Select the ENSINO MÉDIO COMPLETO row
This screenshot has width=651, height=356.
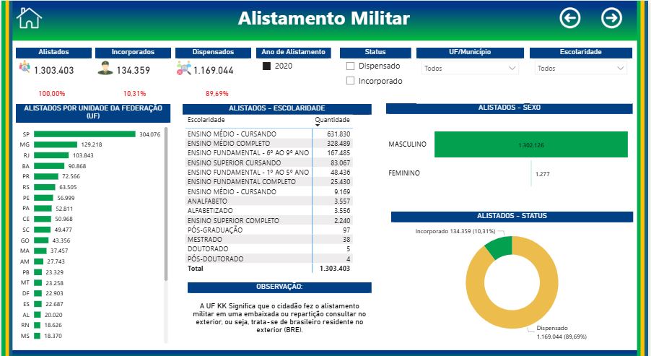tap(268, 143)
